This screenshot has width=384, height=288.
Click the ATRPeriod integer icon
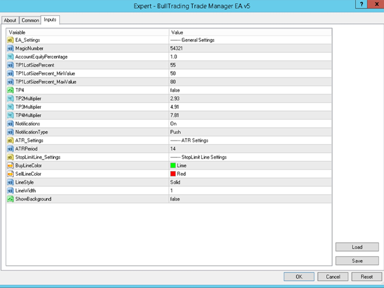[10, 149]
